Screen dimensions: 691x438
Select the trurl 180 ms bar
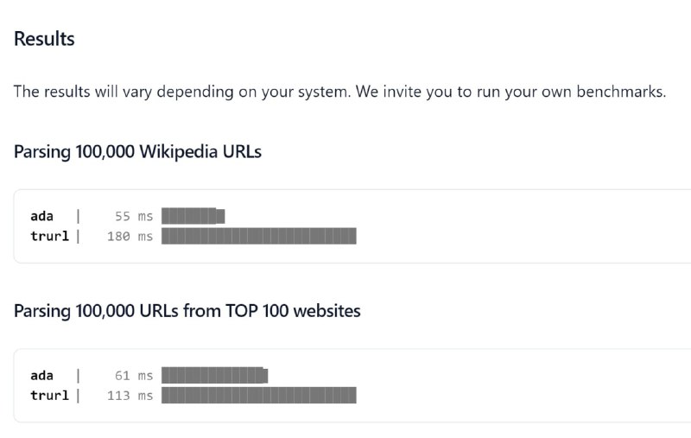[x=258, y=236]
